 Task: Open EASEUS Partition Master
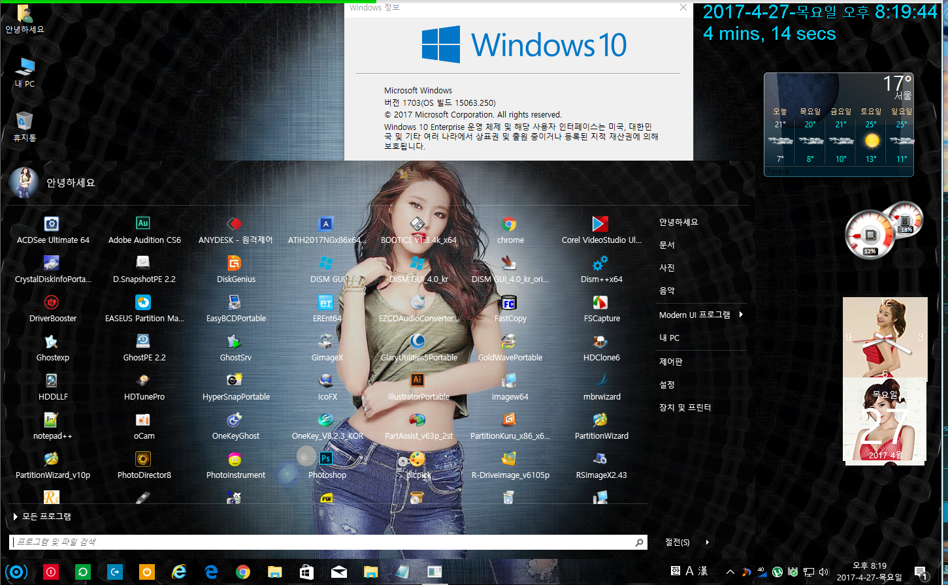[x=144, y=309]
